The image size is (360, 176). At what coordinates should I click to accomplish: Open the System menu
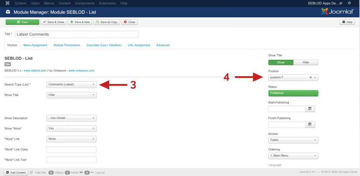tap(21, 3)
